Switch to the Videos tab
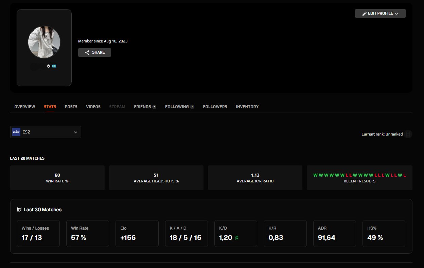Screen dimensions: 424x268 tap(93, 106)
